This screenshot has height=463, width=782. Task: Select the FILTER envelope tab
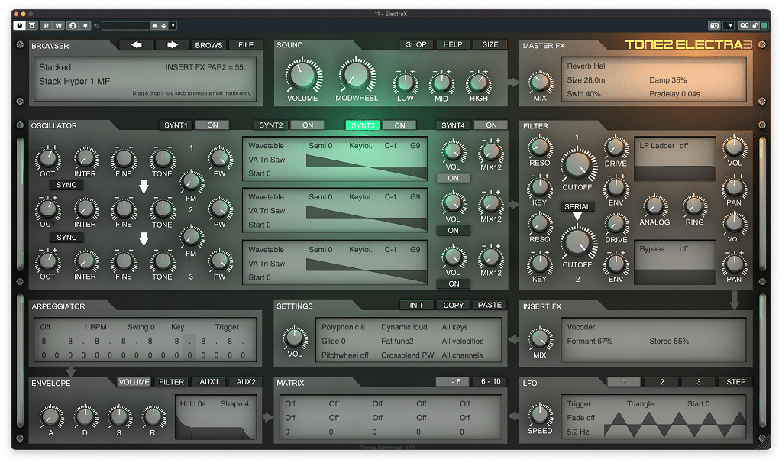(172, 382)
